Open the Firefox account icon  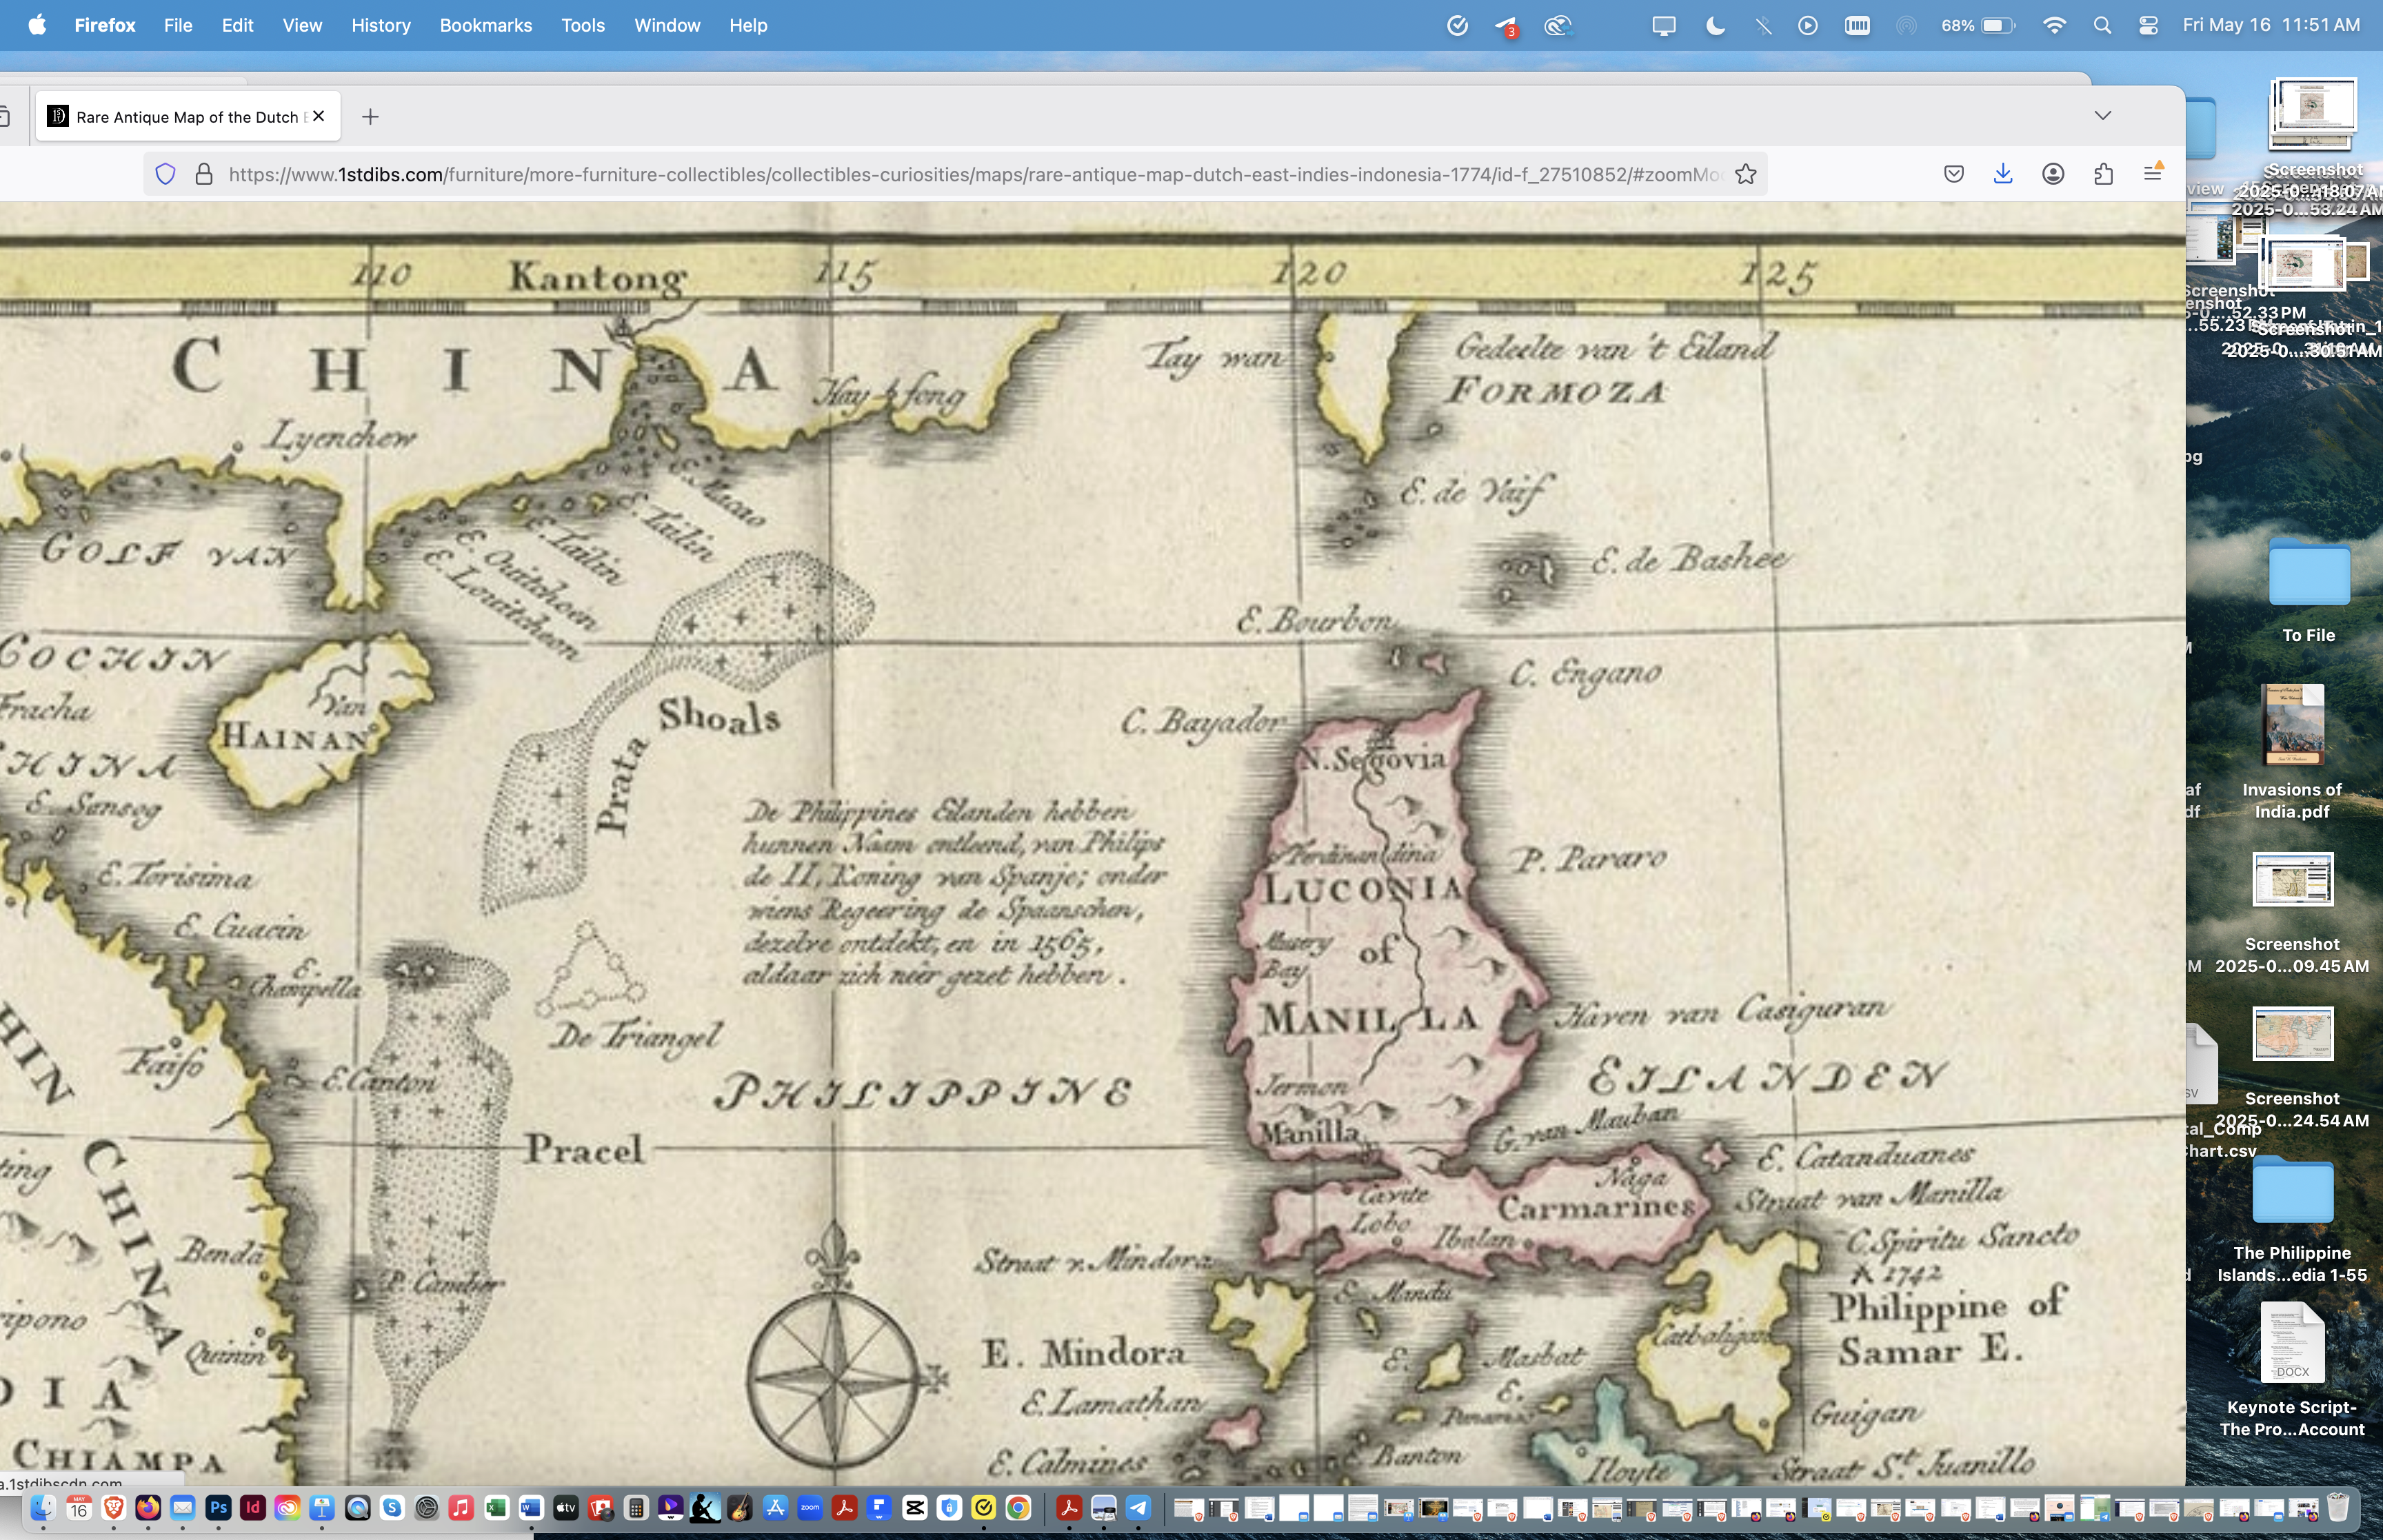pos(2053,174)
